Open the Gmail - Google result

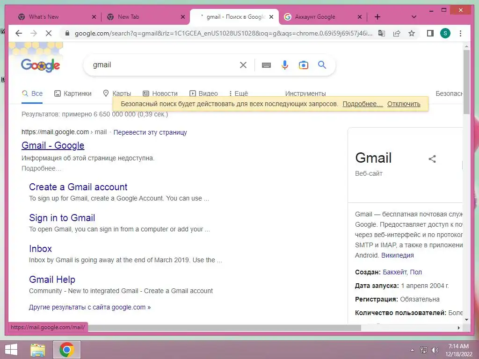pyautogui.click(x=53, y=146)
